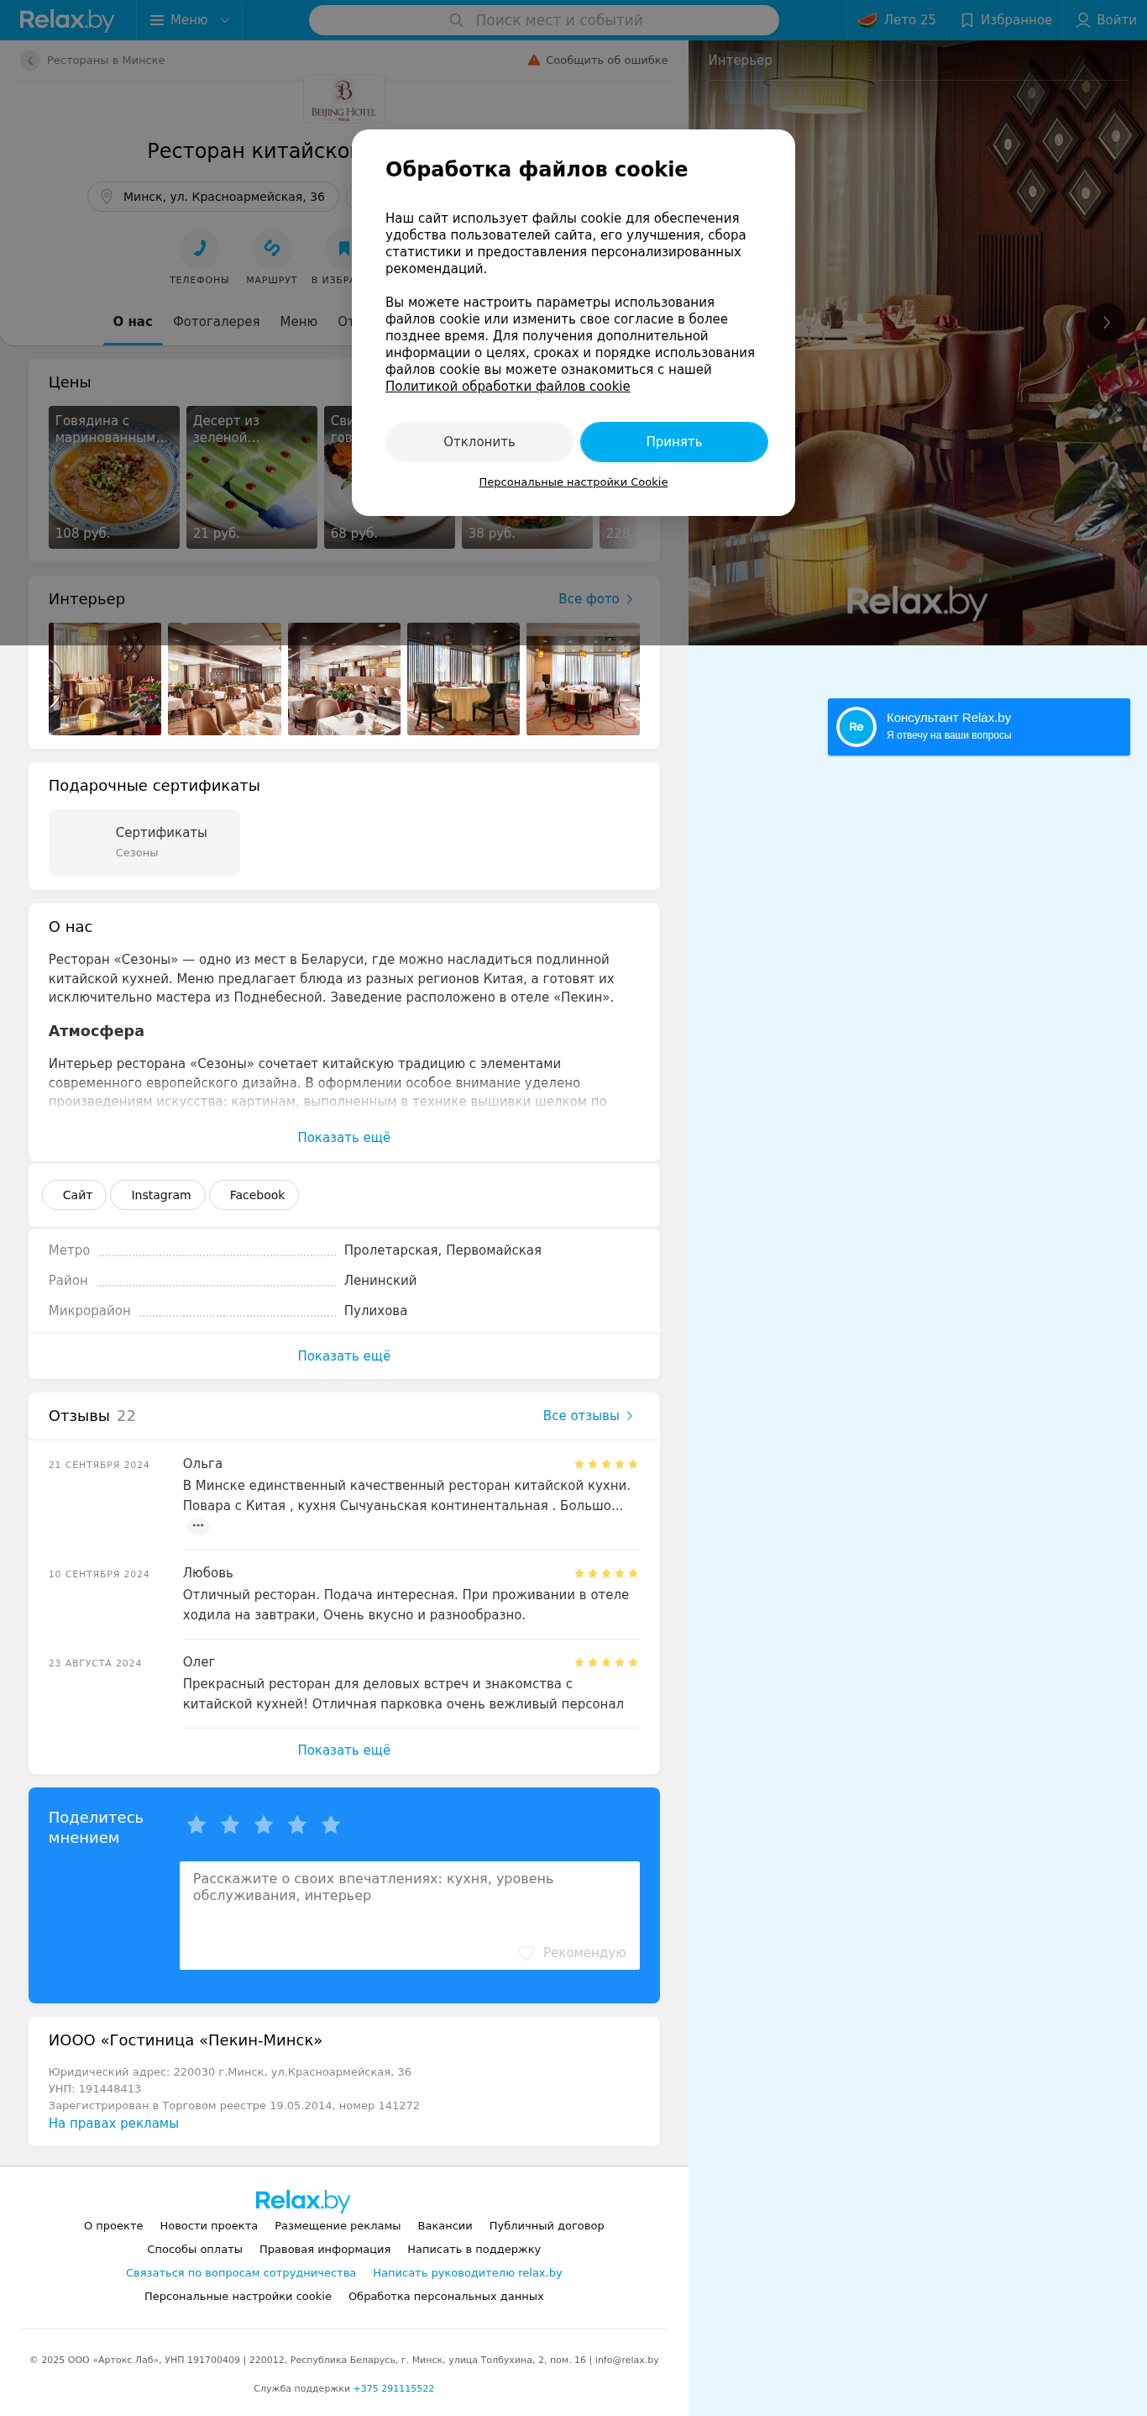Click Войти to sign in
This screenshot has height=2416, width=1147.
point(1106,19)
